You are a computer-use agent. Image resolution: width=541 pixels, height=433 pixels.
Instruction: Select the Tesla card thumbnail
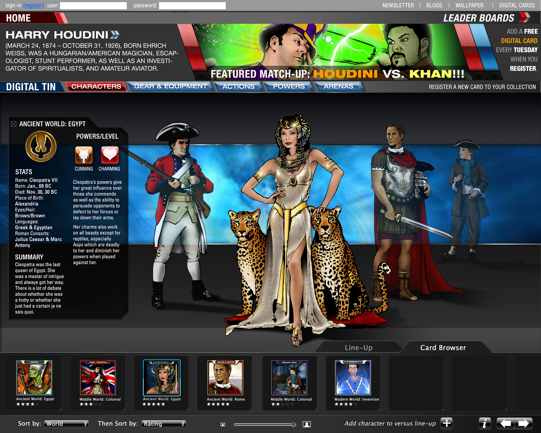pyautogui.click(x=353, y=377)
